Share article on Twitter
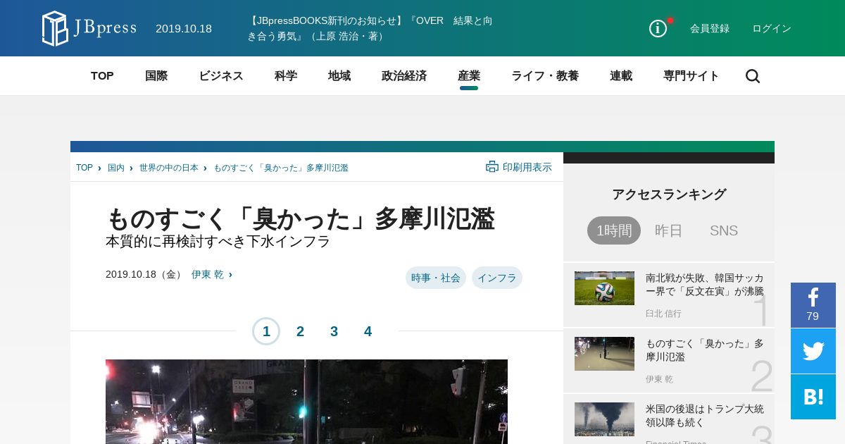The width and height of the screenshot is (845, 444). [x=813, y=351]
